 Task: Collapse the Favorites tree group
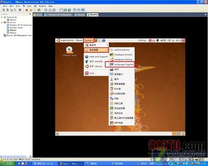coord(2,23)
